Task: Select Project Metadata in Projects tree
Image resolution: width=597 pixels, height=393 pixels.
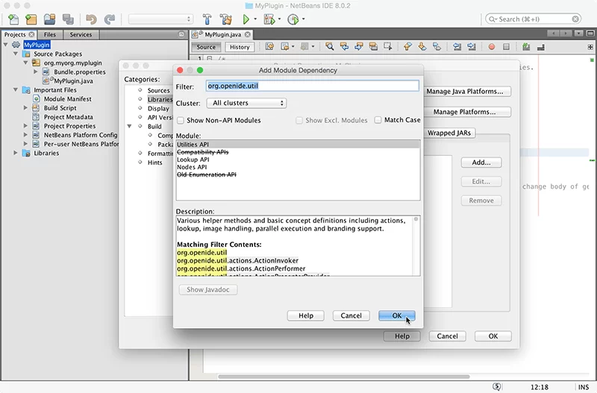Action: 68,117
